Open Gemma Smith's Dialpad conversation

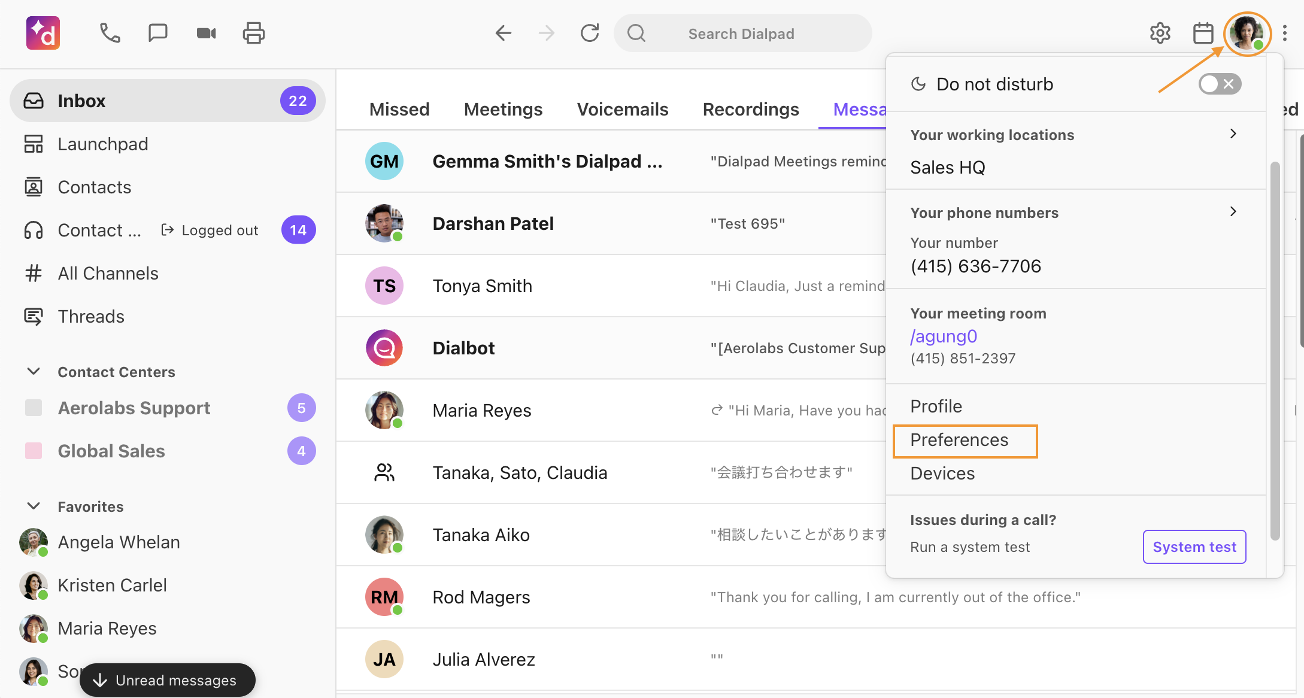pos(611,161)
